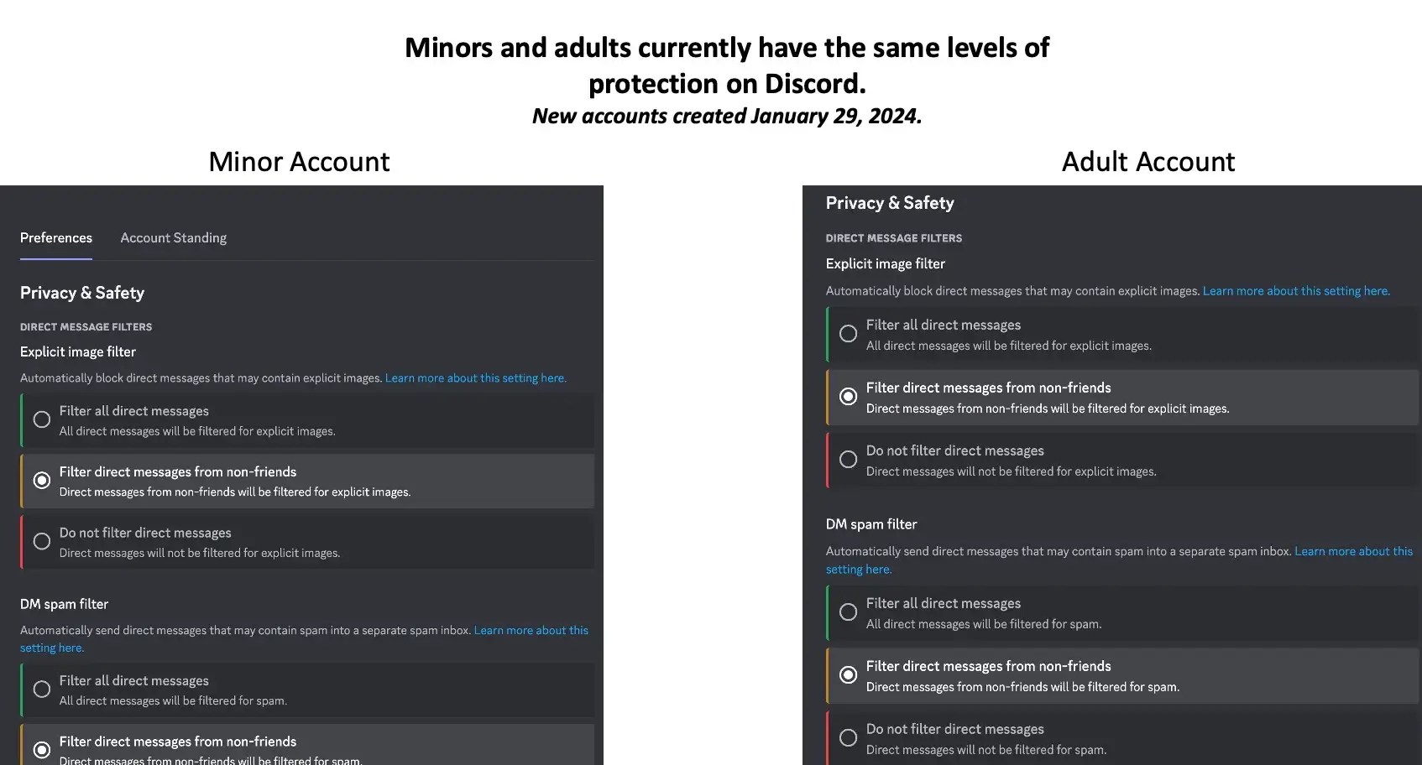Select adult's 'Do not filter' explicit images option

pos(849,460)
